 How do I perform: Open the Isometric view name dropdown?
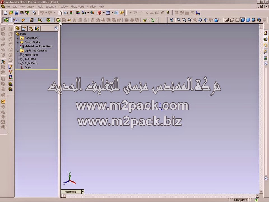click(83, 192)
